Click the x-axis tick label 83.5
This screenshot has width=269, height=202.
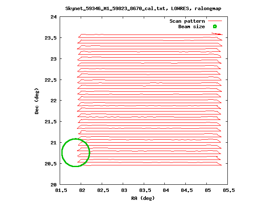tap(145, 190)
